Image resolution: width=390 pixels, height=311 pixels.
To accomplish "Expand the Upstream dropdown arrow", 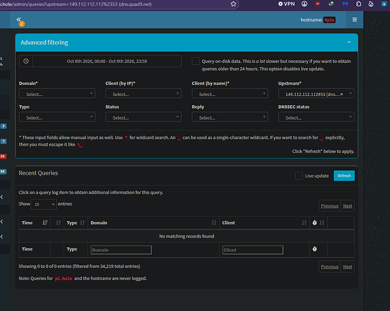I will coord(350,93).
